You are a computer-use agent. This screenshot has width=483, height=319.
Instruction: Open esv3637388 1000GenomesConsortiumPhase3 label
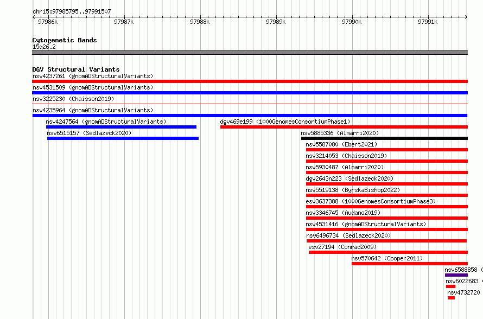(x=371, y=201)
